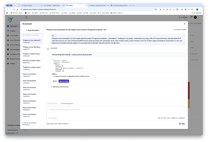The width and height of the screenshot is (208, 142).
Task: Open Compliance Management sidebar icon
Action: pos(8,54)
